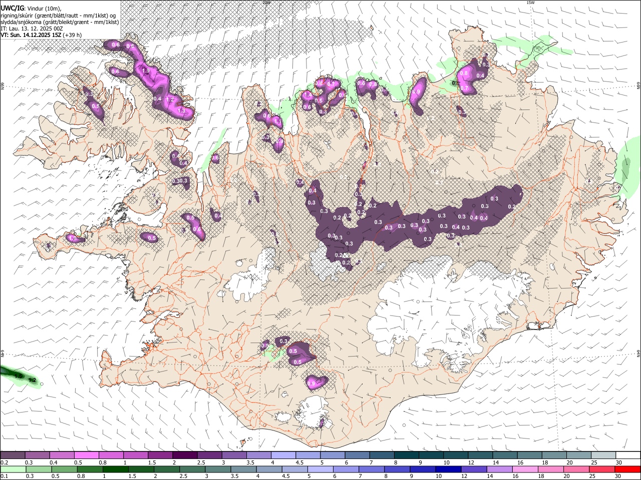Pick bottom-row darkest green swatch 1–1.5

coord(115,469)
